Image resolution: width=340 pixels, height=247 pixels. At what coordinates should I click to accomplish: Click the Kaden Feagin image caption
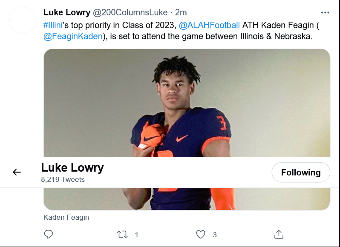66,217
